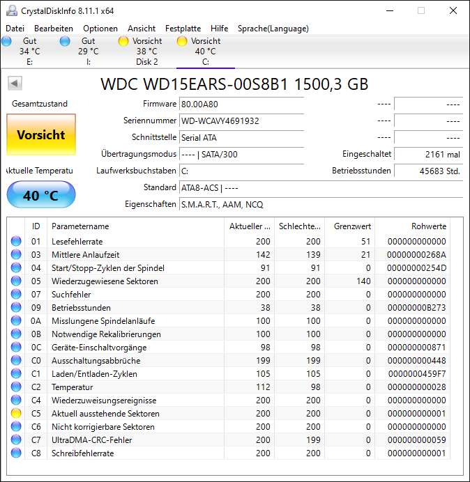Click the Parametername column header

tap(135, 226)
